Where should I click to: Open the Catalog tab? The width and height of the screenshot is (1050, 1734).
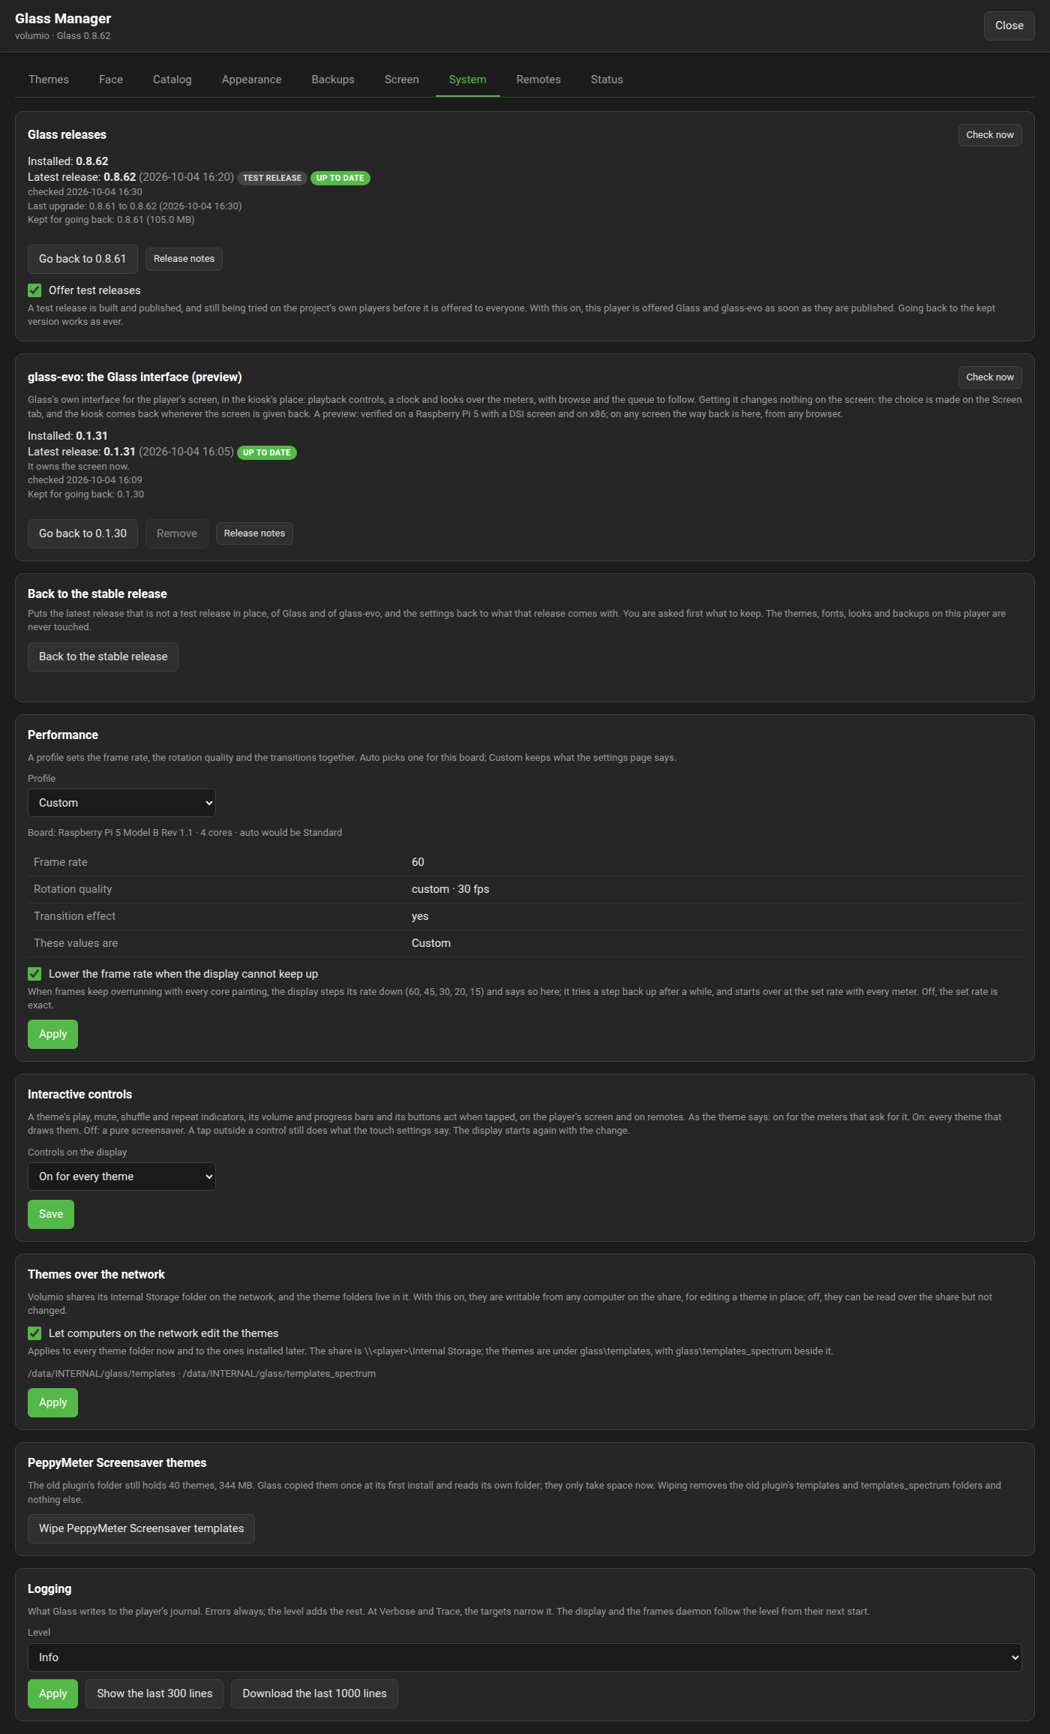click(x=172, y=80)
